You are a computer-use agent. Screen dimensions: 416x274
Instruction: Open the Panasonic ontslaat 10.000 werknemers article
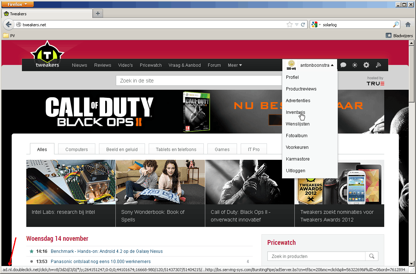100,262
